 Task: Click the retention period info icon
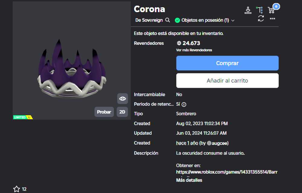click(184, 104)
